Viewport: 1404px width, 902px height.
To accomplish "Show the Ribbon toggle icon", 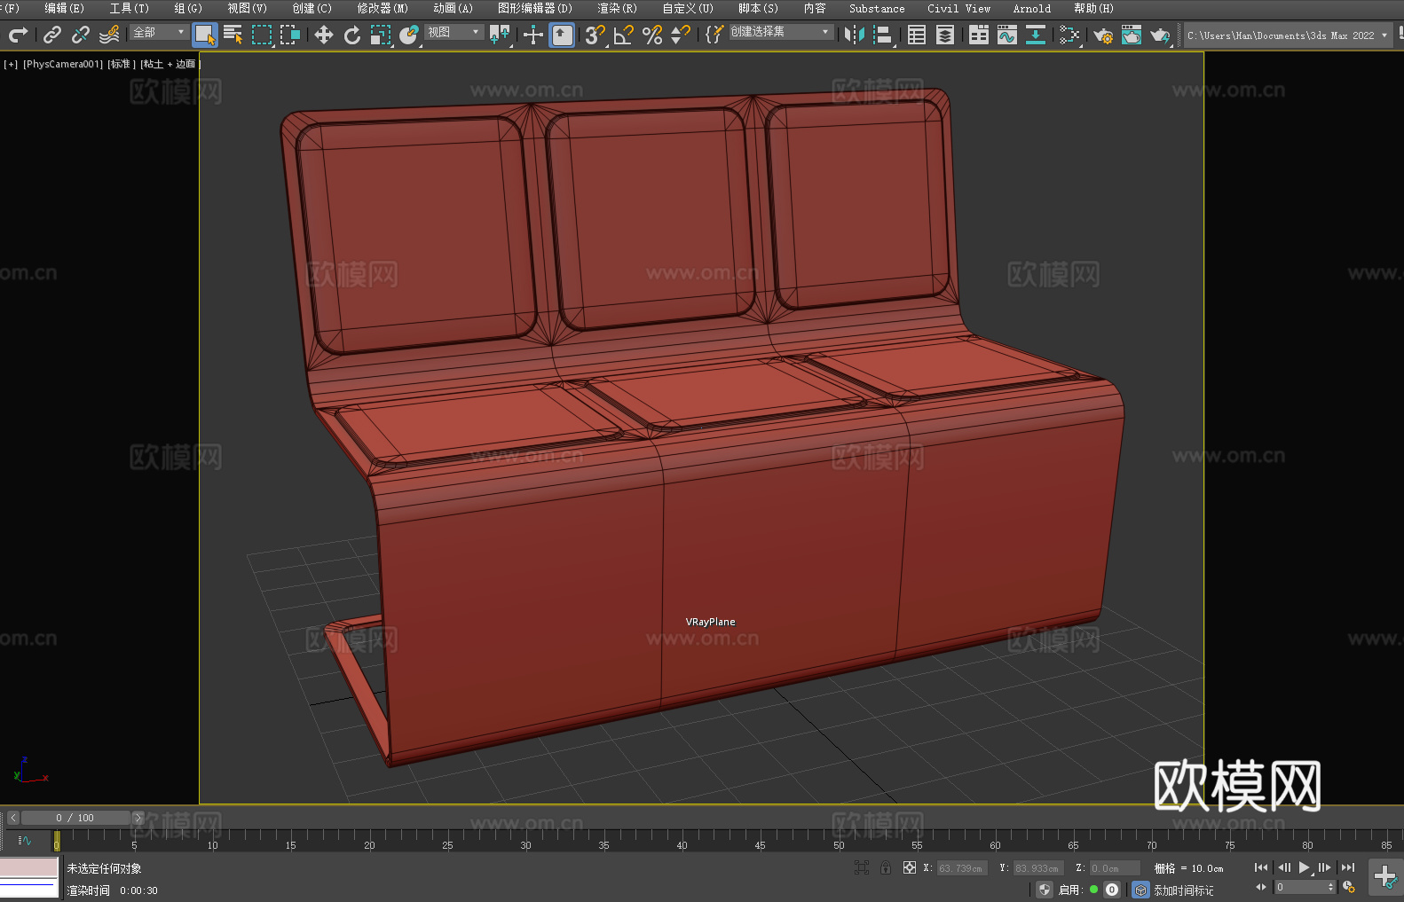I will coord(979,35).
